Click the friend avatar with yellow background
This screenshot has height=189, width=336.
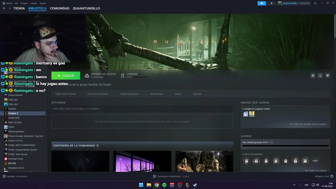click(x=252, y=114)
